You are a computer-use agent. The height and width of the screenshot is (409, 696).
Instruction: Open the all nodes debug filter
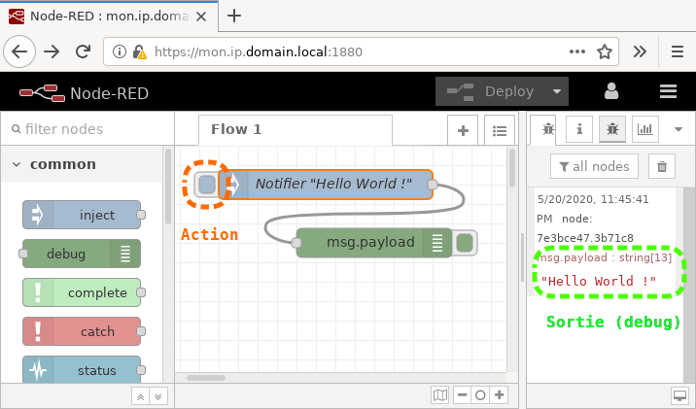[x=594, y=166]
